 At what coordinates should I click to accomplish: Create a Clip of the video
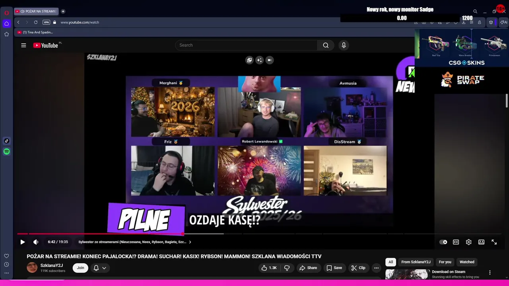pyautogui.click(x=358, y=268)
